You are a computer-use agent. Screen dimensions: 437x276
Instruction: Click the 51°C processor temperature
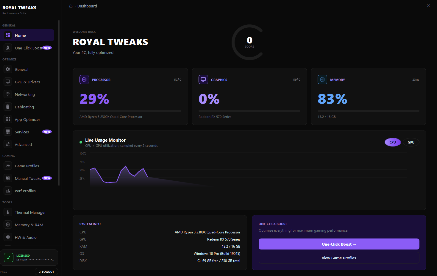point(178,79)
